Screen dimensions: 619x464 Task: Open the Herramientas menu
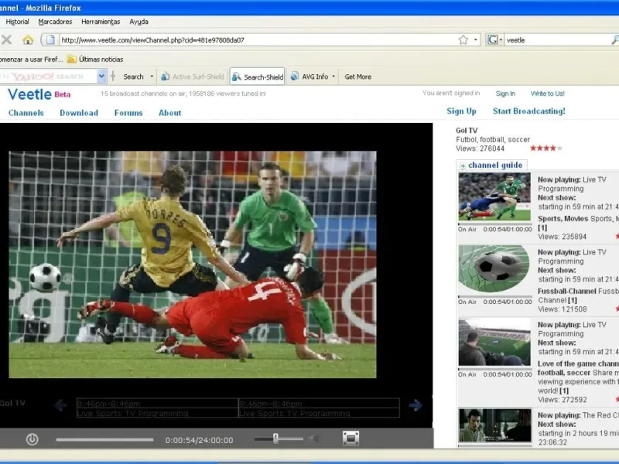pyautogui.click(x=101, y=22)
